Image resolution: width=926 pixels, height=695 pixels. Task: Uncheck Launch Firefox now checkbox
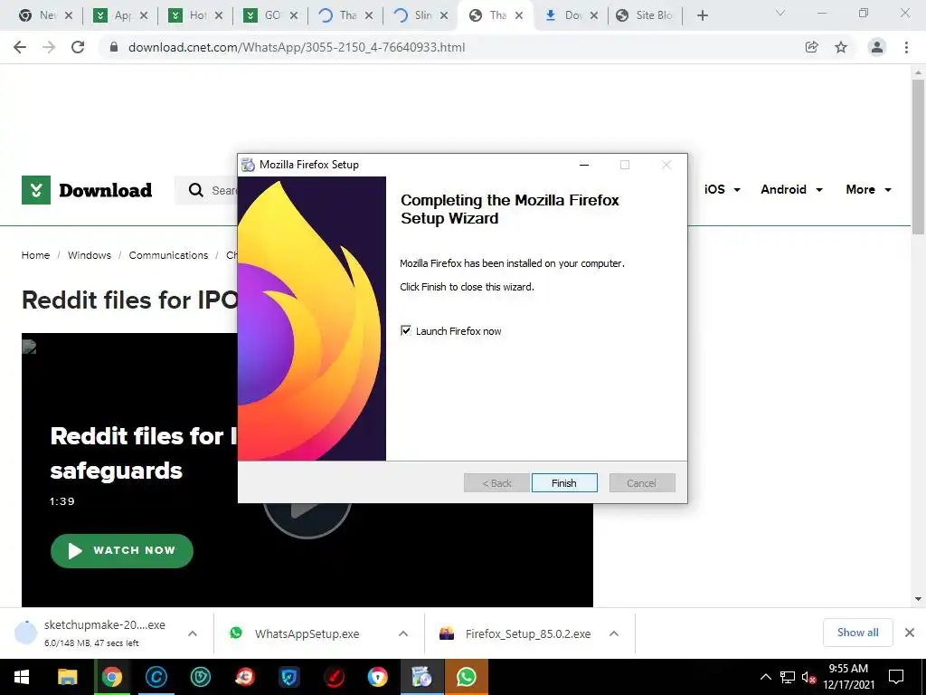tap(406, 330)
